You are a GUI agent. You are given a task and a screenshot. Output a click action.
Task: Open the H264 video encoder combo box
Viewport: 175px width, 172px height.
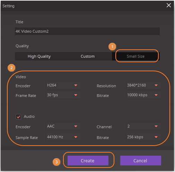coord(63,85)
